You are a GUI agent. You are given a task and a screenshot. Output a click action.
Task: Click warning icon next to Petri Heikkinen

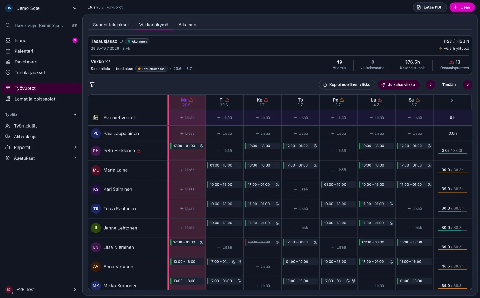point(139,151)
